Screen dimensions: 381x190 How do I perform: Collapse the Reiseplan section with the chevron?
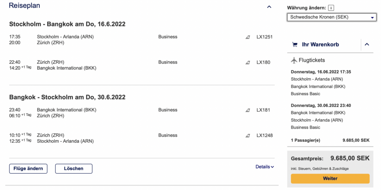tap(269, 7)
